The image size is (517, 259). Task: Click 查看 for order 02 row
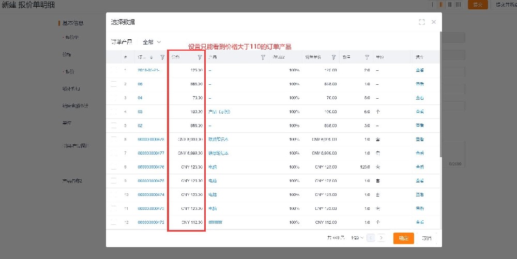[420, 126]
